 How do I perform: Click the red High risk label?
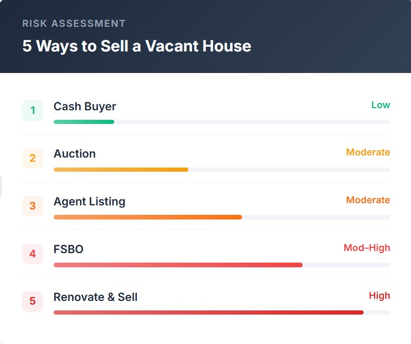(x=379, y=296)
